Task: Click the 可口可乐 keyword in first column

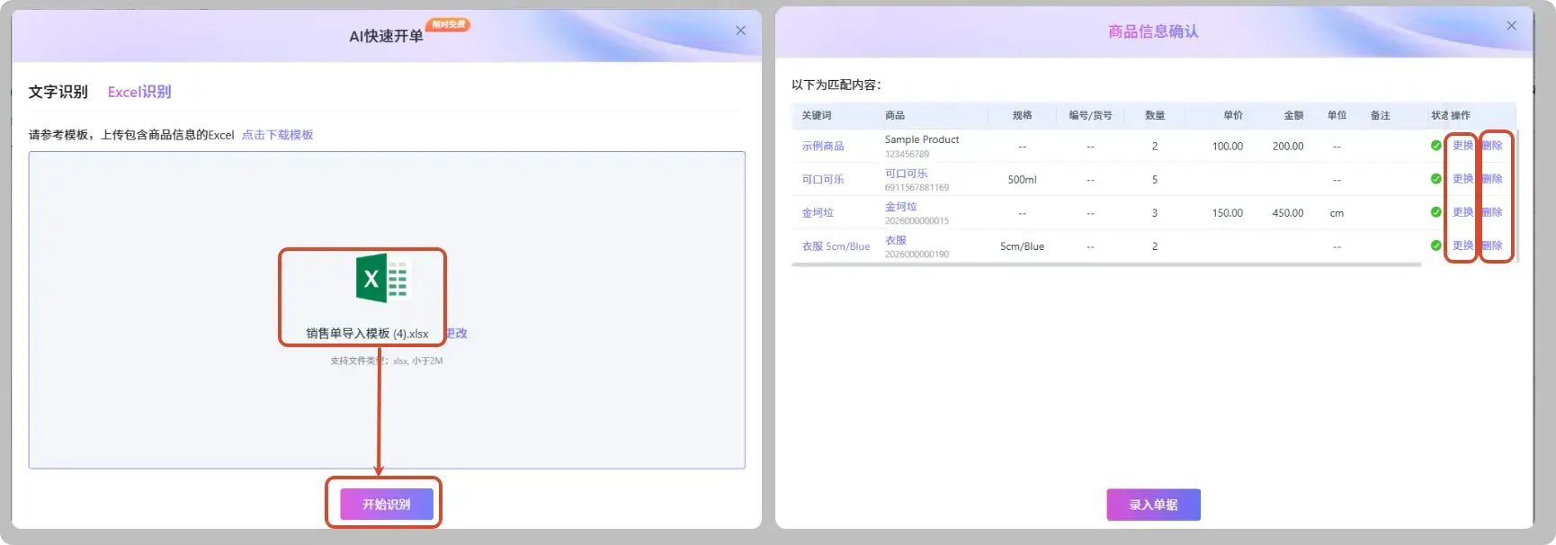Action: (822, 180)
